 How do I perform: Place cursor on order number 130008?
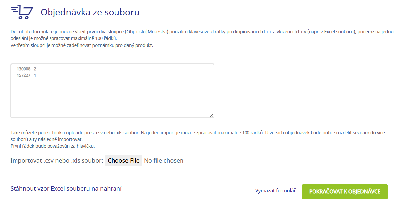23,69
